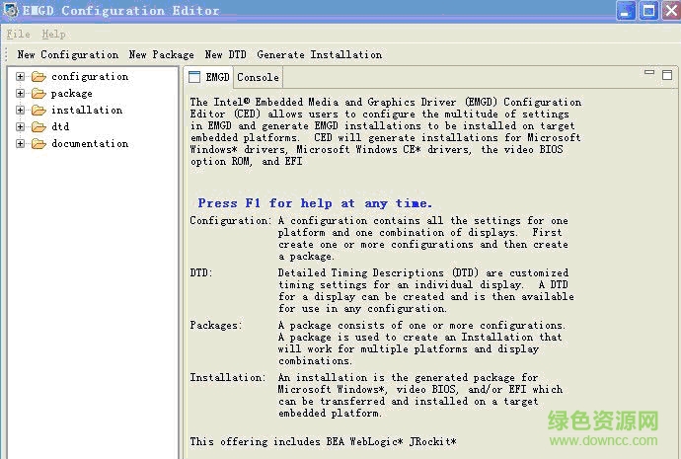Click the documentation folder icon
This screenshot has width=681, height=459.
coord(38,144)
